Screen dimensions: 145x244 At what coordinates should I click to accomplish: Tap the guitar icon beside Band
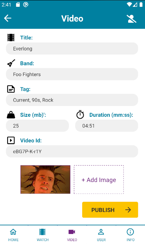(11, 63)
